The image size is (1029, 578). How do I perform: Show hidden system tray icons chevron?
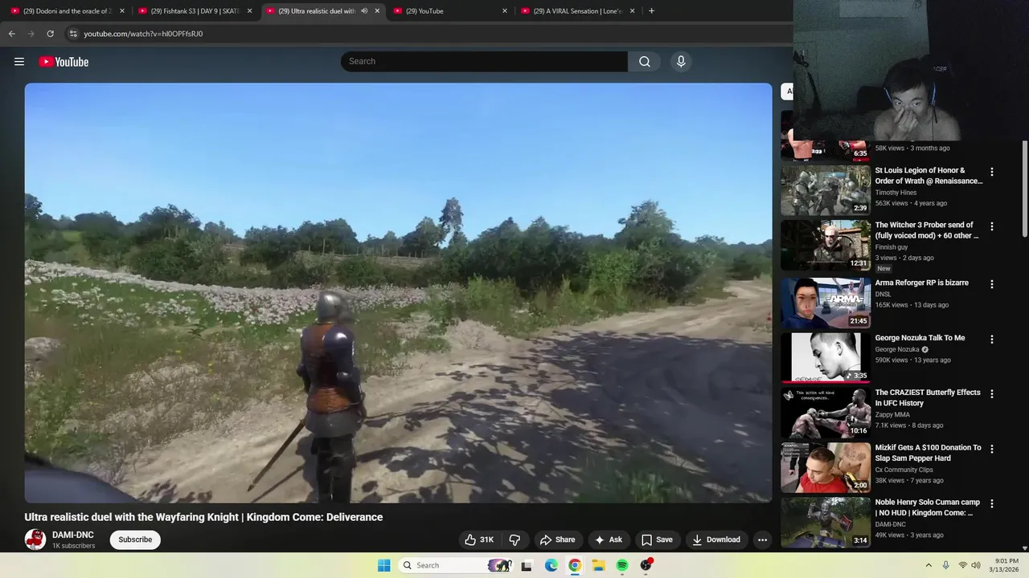tap(929, 565)
